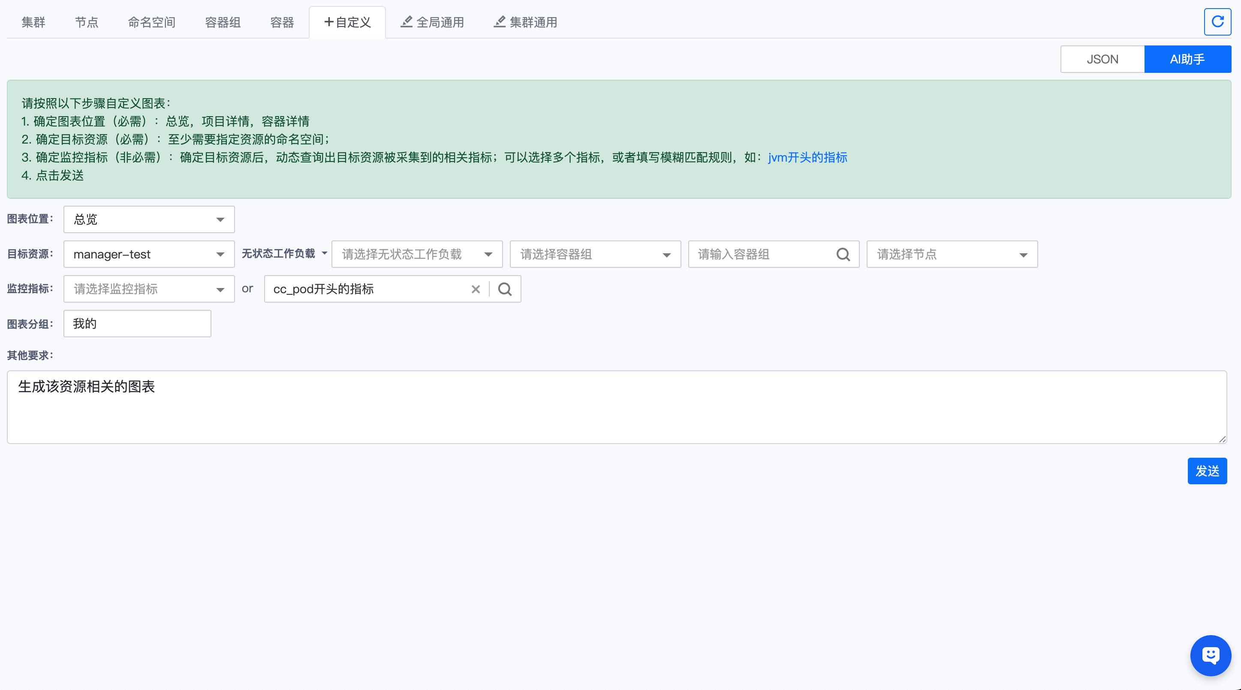Go to the 容器组 tab

[x=223, y=22]
